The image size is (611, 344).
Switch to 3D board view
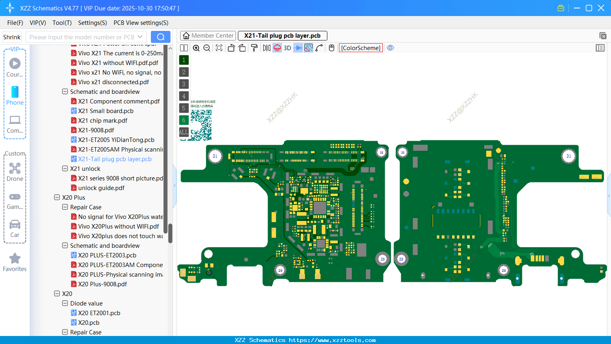[287, 48]
